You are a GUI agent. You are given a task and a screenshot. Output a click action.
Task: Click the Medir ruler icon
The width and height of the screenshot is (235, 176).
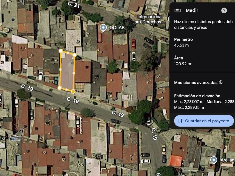point(178,11)
